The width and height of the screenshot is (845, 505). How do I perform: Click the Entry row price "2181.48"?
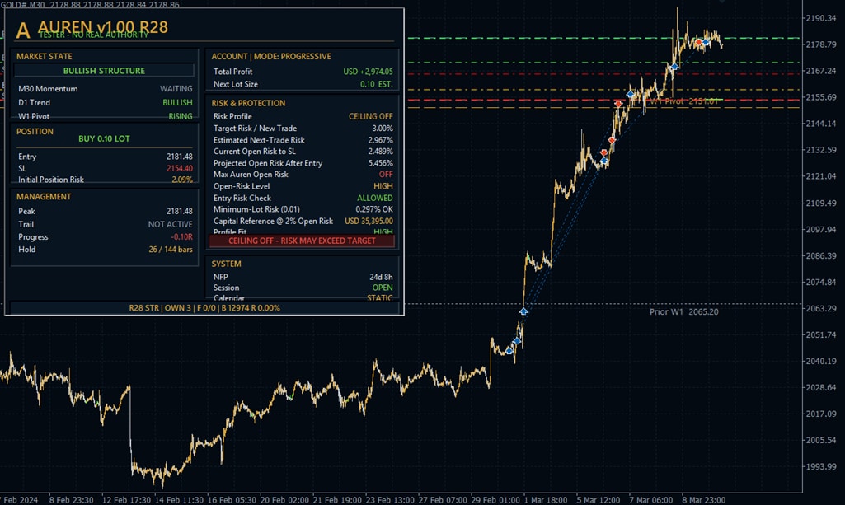180,157
